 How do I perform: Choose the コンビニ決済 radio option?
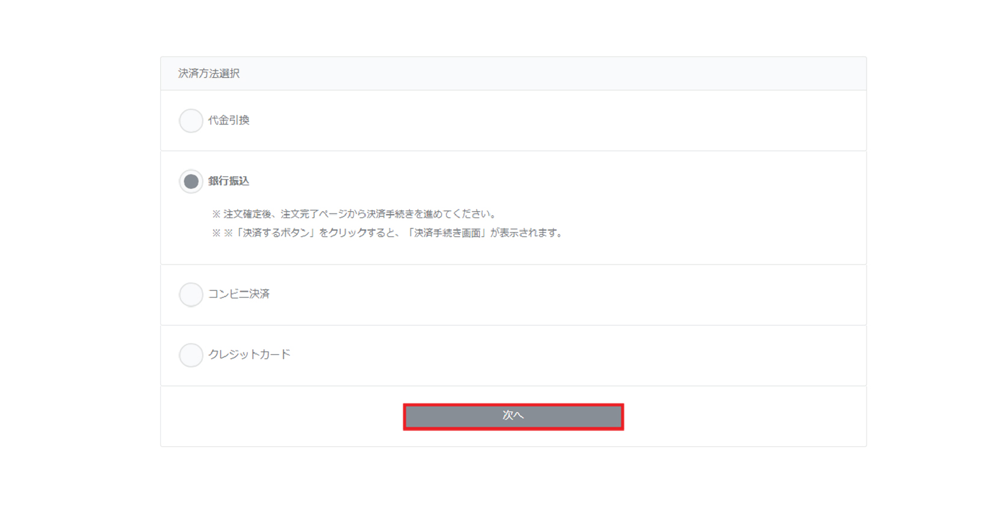click(x=191, y=295)
